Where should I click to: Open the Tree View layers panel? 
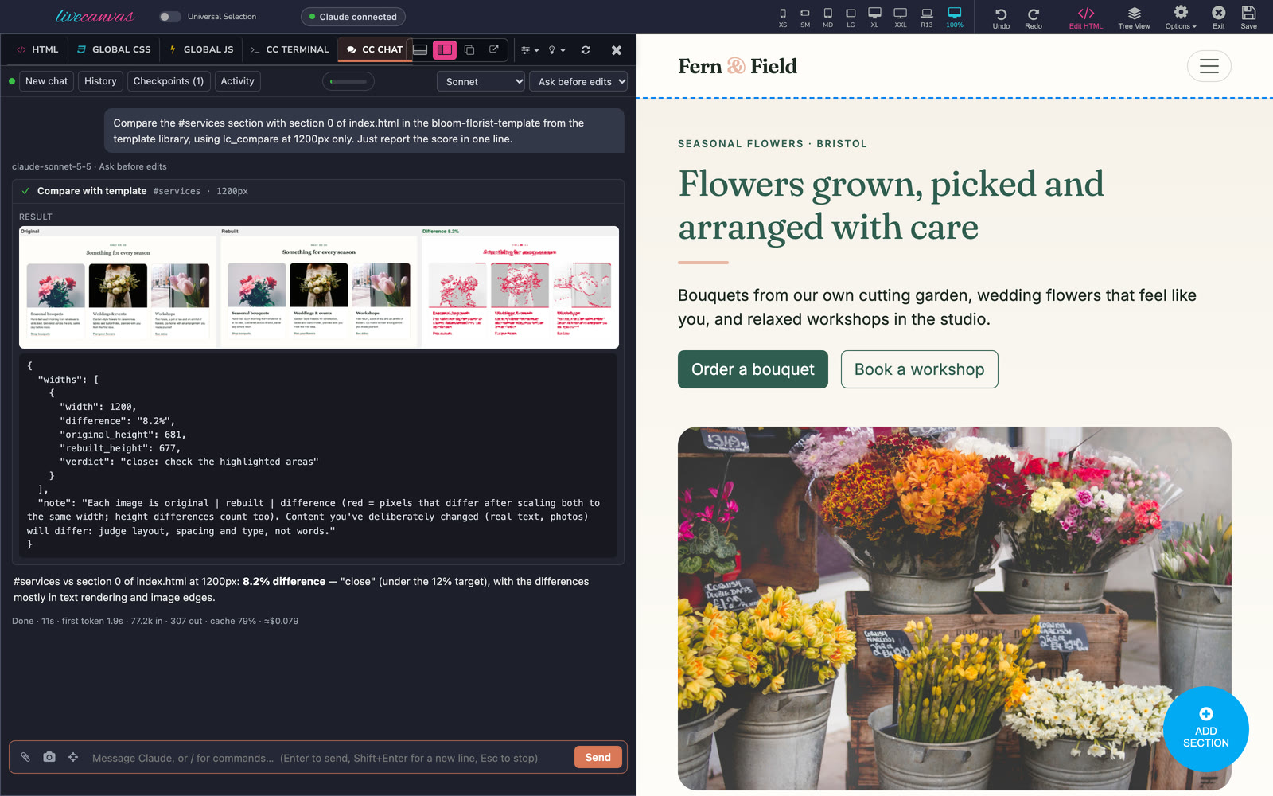(1134, 18)
